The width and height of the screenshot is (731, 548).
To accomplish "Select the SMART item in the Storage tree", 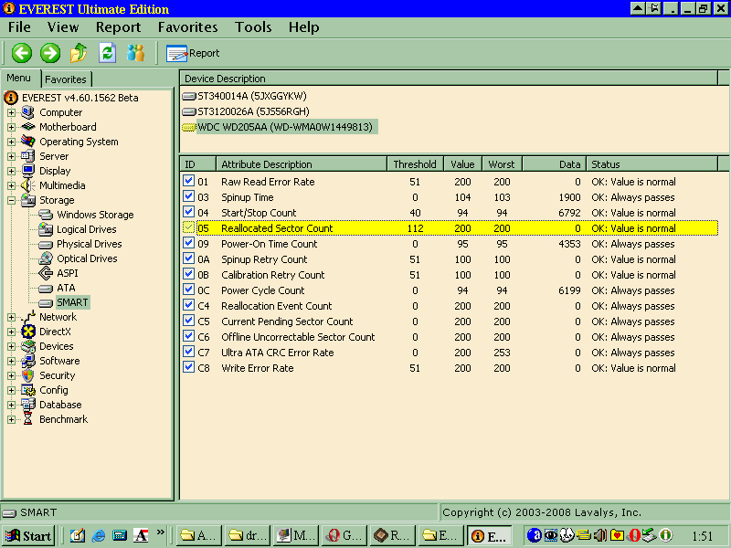I will 72,302.
